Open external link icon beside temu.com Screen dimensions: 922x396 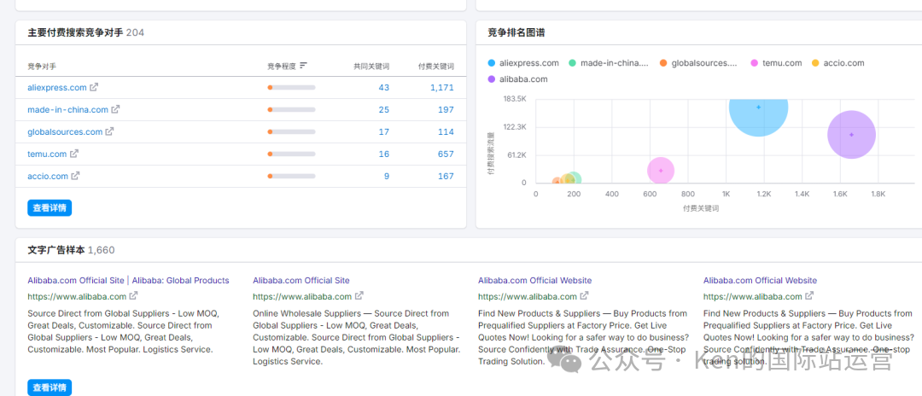coord(74,154)
